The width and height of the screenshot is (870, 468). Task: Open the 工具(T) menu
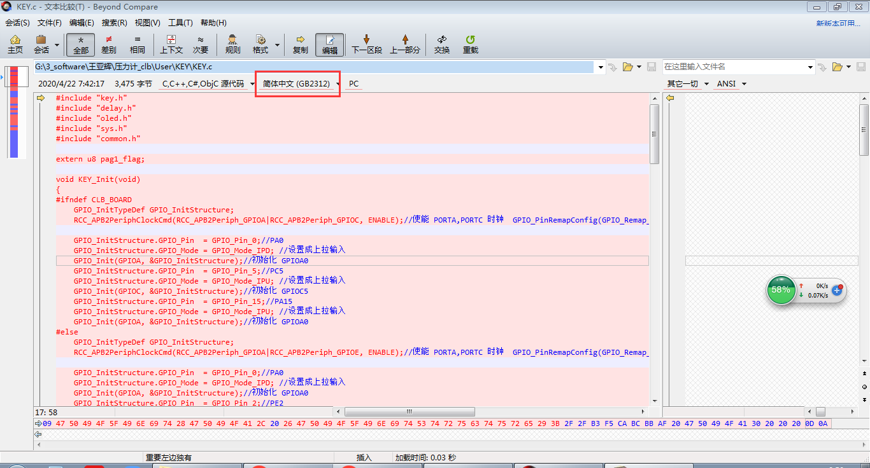point(180,22)
